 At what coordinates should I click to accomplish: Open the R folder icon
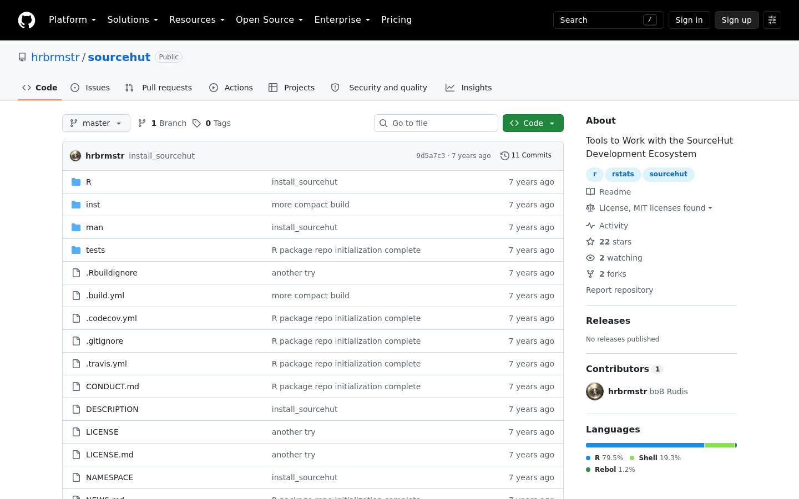click(x=76, y=182)
